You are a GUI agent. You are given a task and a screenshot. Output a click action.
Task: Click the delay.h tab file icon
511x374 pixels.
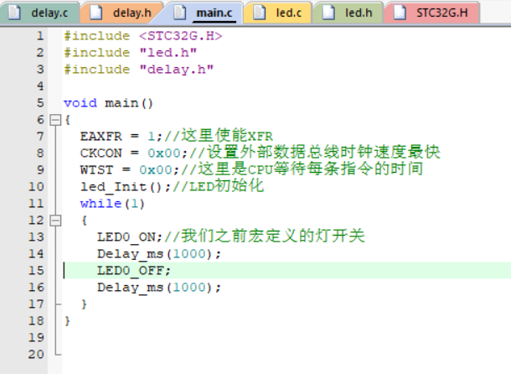tap(95, 13)
